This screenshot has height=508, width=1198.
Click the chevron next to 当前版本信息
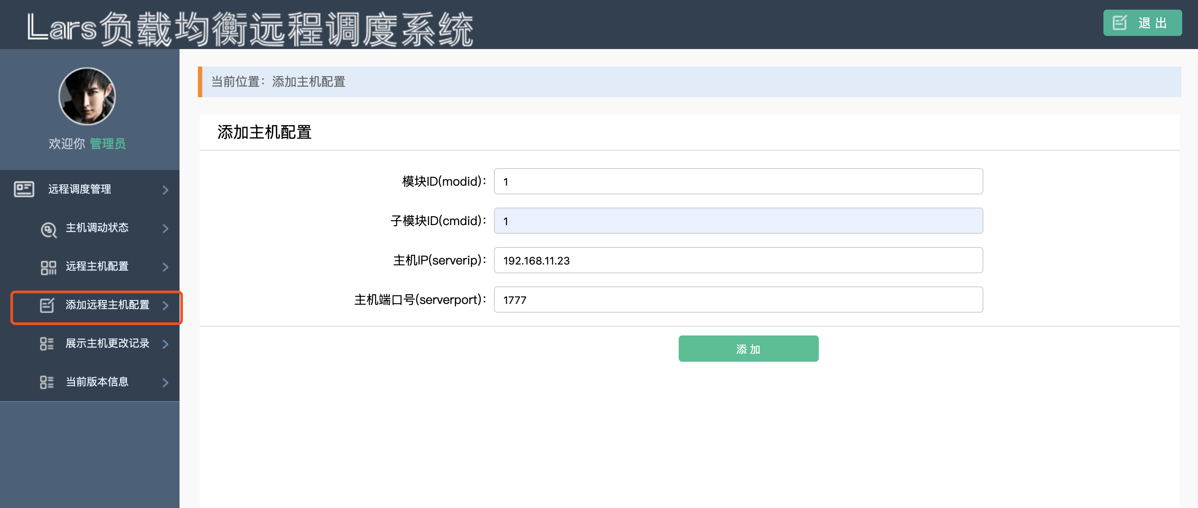[165, 382]
